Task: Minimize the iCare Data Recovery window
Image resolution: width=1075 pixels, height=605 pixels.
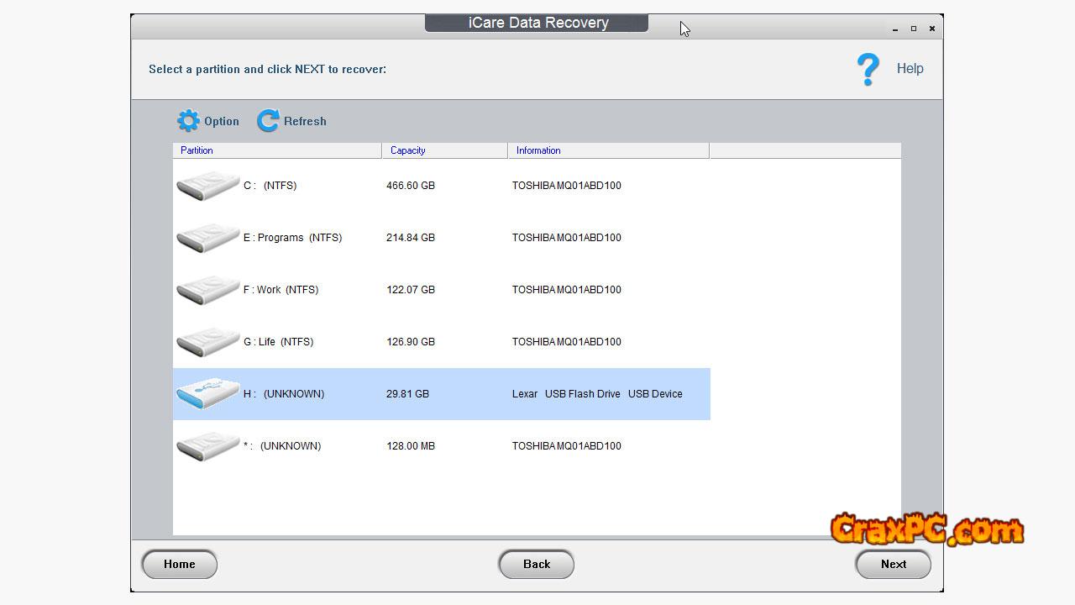Action: tap(895, 29)
